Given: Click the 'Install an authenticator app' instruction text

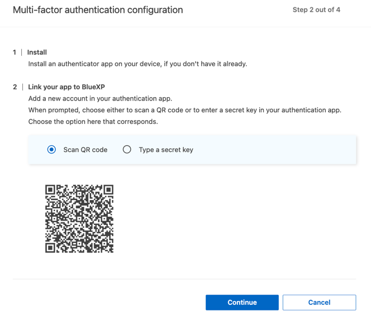Looking at the screenshot, I should tap(137, 64).
